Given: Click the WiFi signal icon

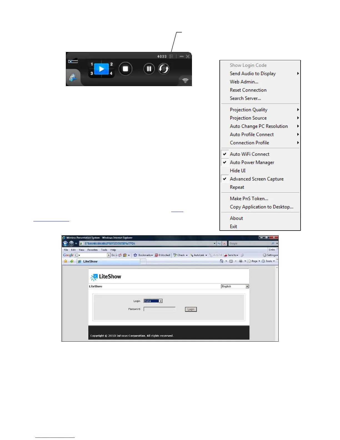Looking at the screenshot, I should click(185, 81).
